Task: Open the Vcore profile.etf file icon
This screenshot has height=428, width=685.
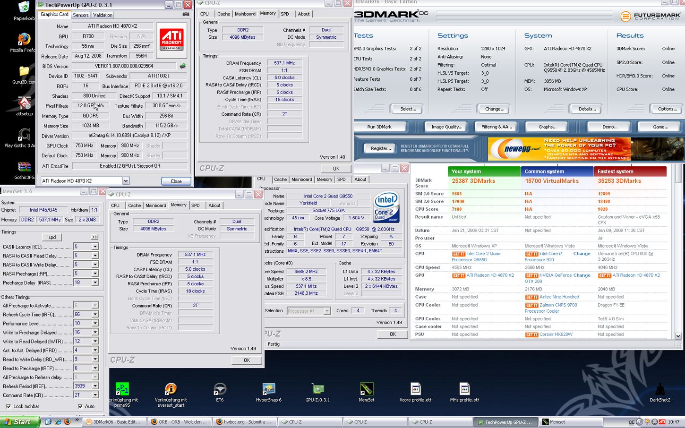Action: (x=416, y=389)
